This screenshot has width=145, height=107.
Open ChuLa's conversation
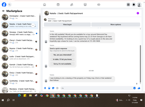point(20,74)
